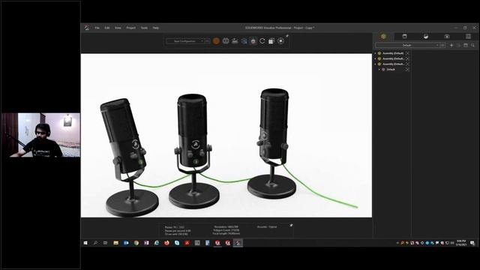Open the Project menu
The width and height of the screenshot is (480, 270).
(131, 28)
